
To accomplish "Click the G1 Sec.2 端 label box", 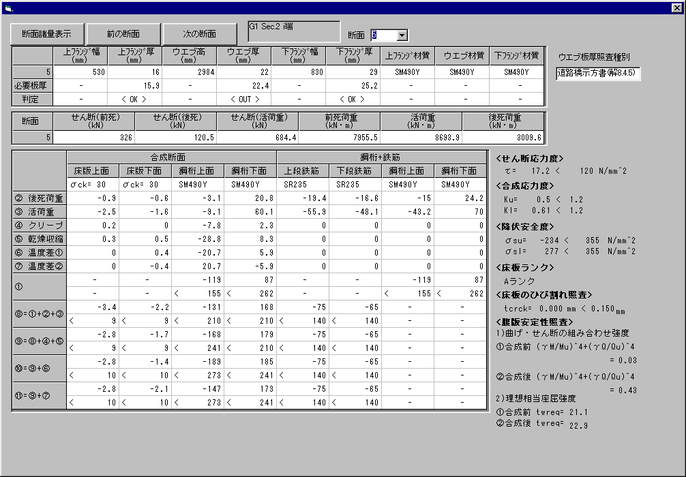I will (x=293, y=31).
